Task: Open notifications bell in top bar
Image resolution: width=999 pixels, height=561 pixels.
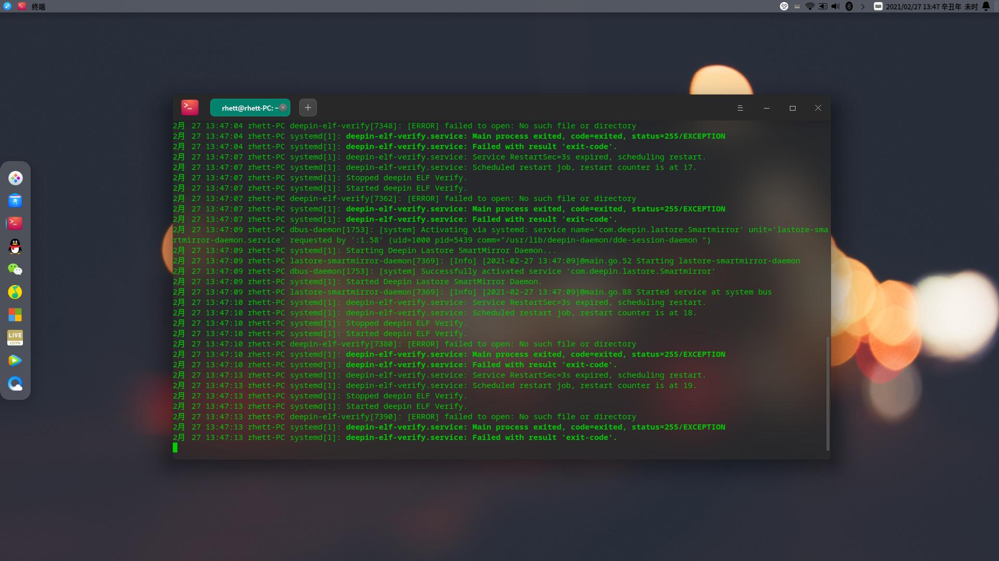Action: click(985, 6)
